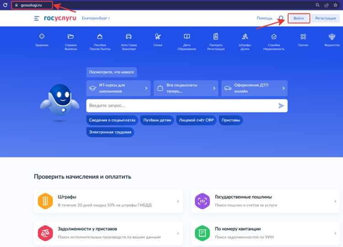
Task: Expand chevron on Задолженности у приставов row
Action: (178, 233)
